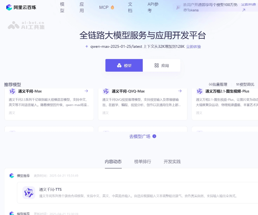
Task: Click the arrow beside 去模型广场
Action: [x=154, y=136]
